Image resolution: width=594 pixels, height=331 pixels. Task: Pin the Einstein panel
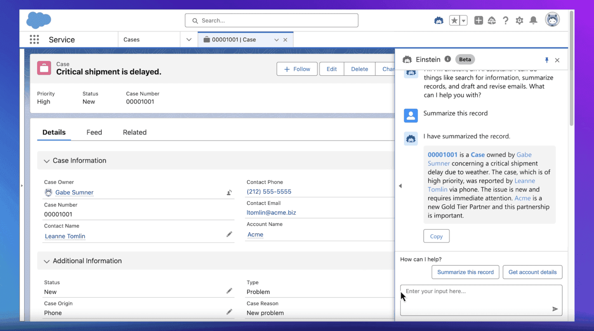[547, 60]
